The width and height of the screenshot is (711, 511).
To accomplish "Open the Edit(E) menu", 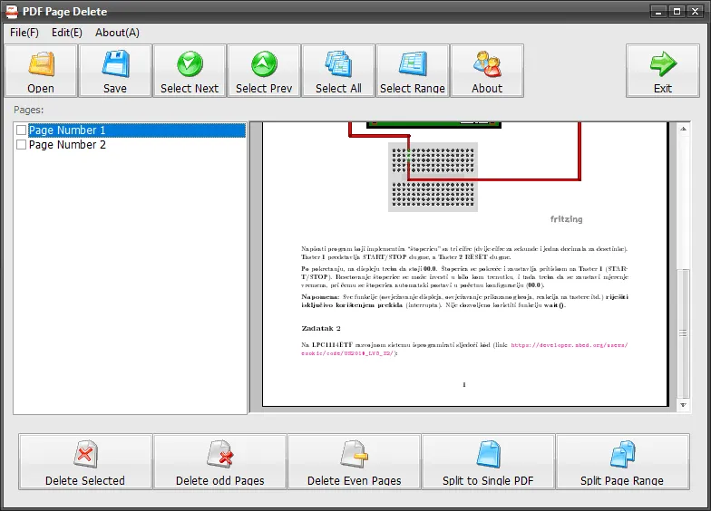I will (67, 33).
